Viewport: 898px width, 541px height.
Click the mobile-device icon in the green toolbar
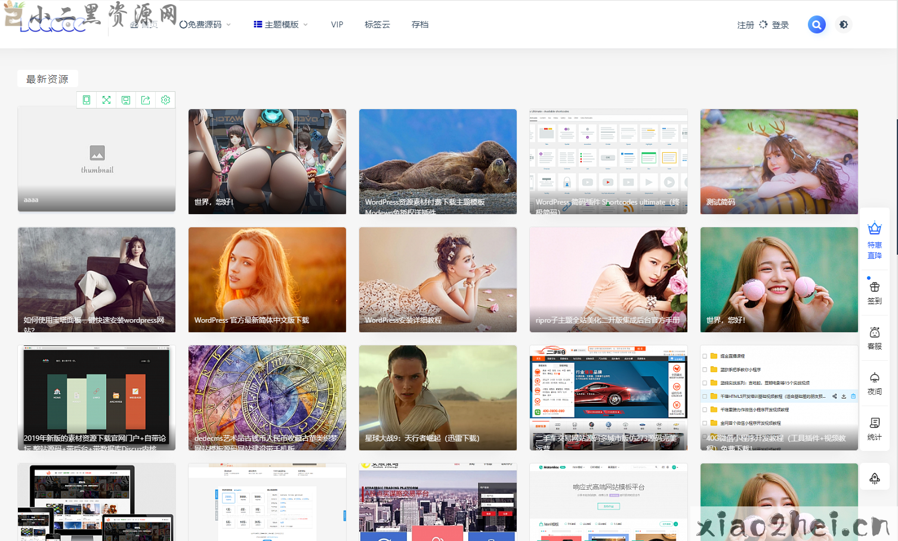coord(87,100)
